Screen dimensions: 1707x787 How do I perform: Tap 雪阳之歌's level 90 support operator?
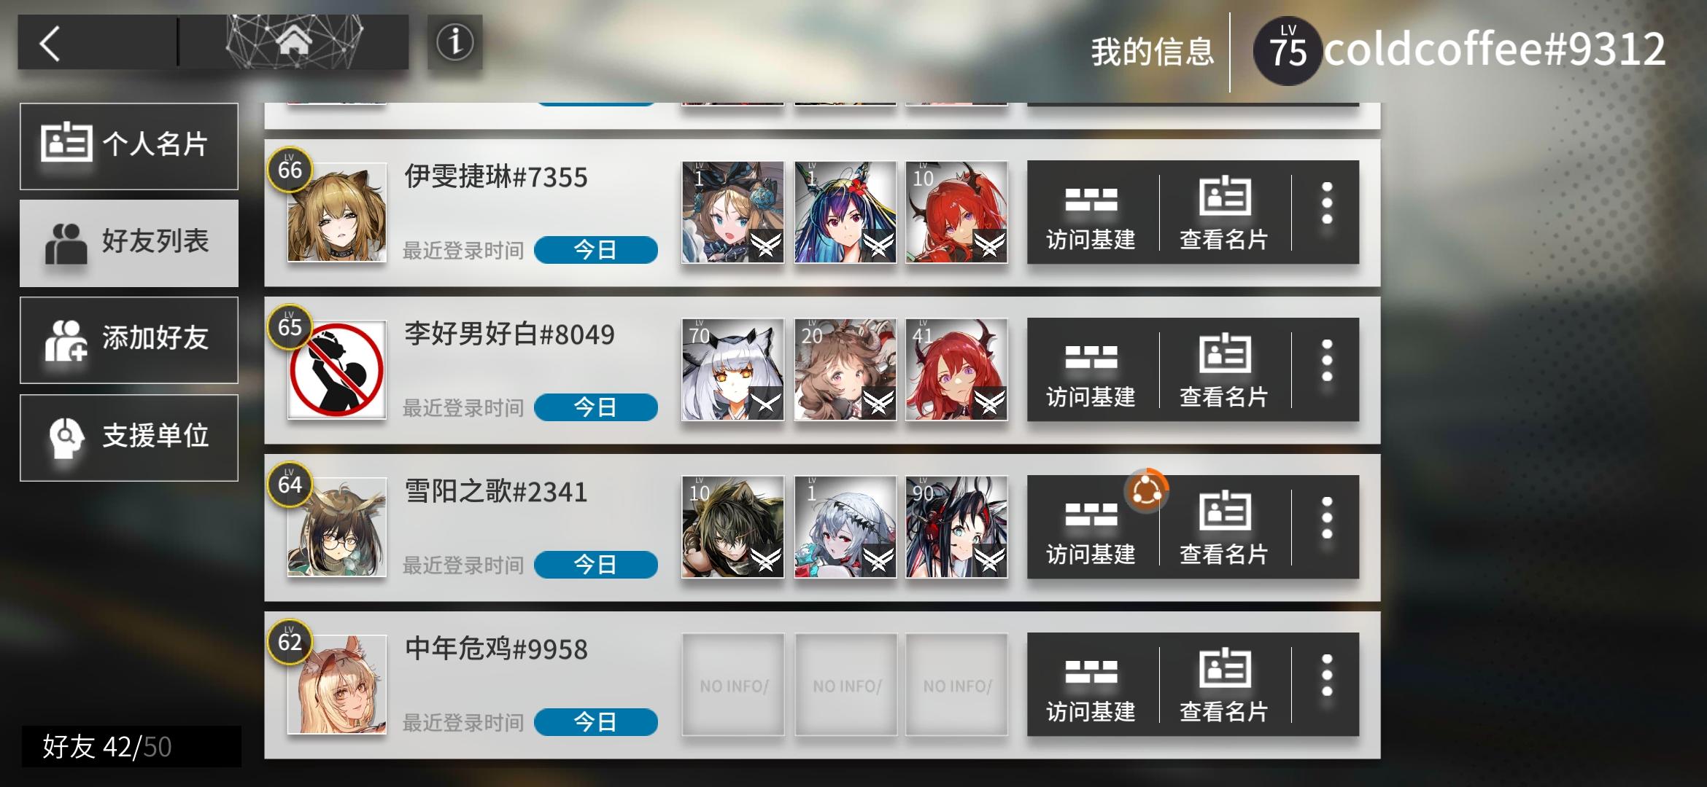click(x=956, y=528)
